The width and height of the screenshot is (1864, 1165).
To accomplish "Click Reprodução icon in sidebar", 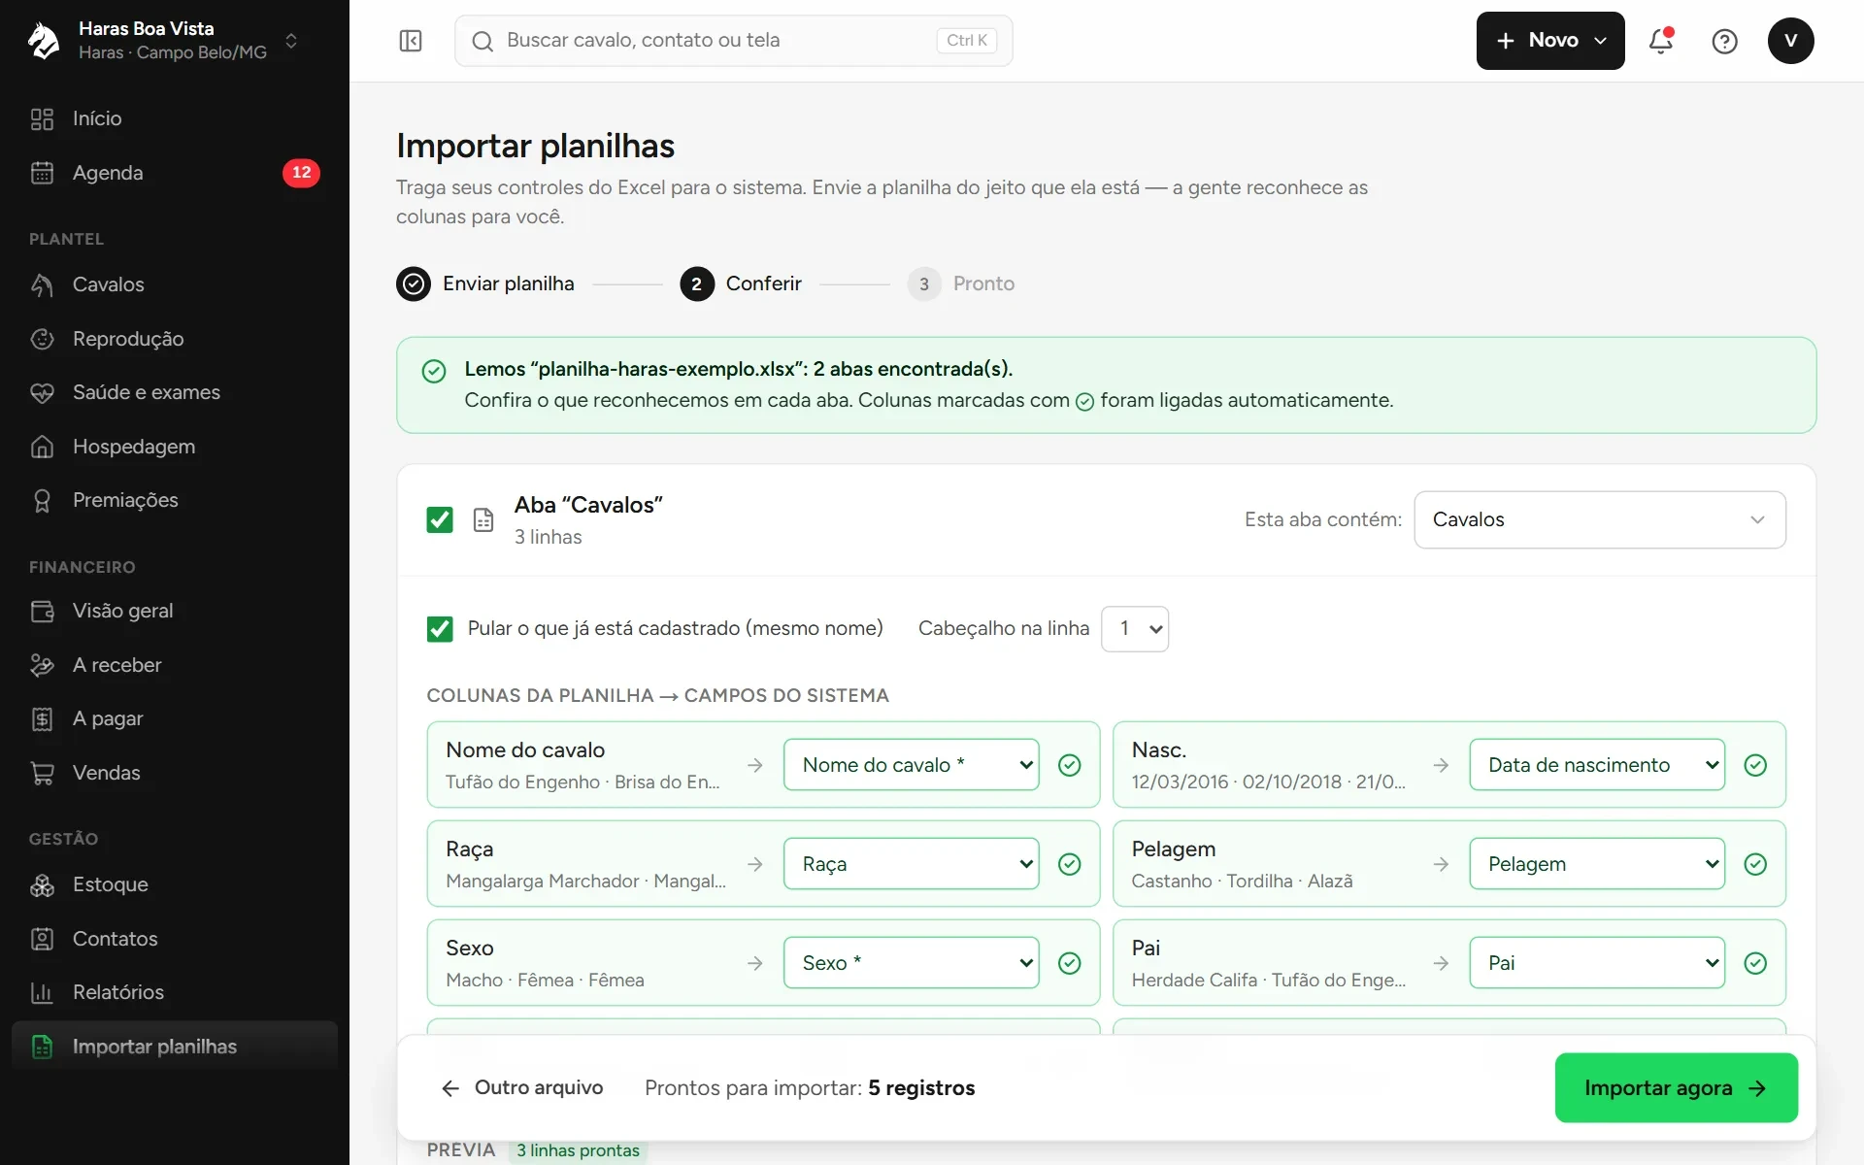I will point(42,339).
